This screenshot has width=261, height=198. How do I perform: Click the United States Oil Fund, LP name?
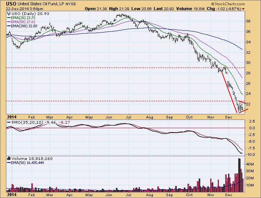tap(41, 4)
